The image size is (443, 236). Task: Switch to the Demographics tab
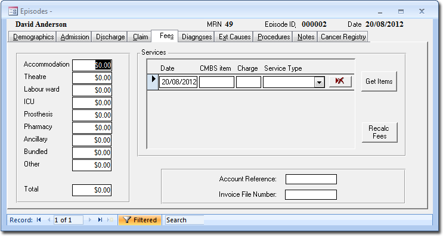click(x=33, y=37)
